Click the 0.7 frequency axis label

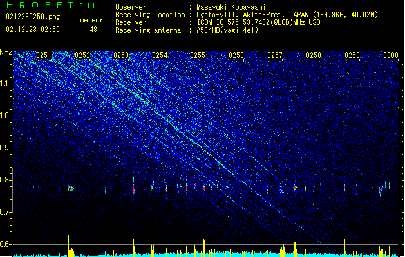pos(6,212)
